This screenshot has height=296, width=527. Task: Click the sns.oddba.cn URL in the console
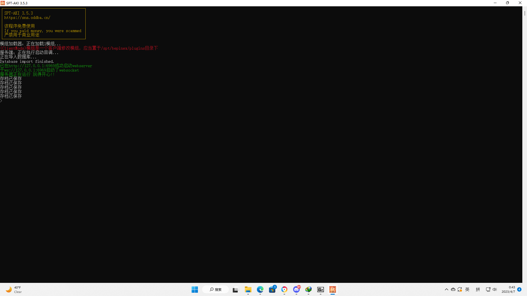(x=27, y=18)
